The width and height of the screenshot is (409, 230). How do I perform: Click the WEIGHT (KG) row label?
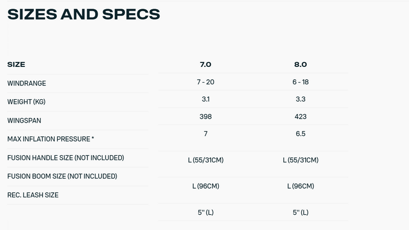(27, 102)
